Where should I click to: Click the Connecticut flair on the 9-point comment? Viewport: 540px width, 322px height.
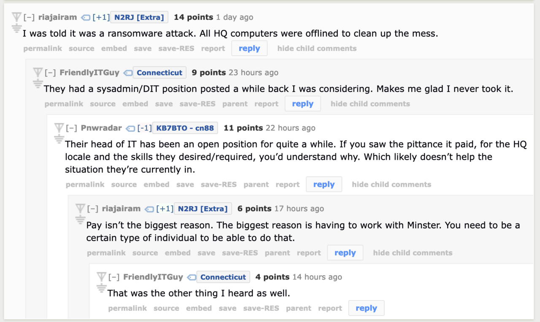tap(159, 73)
